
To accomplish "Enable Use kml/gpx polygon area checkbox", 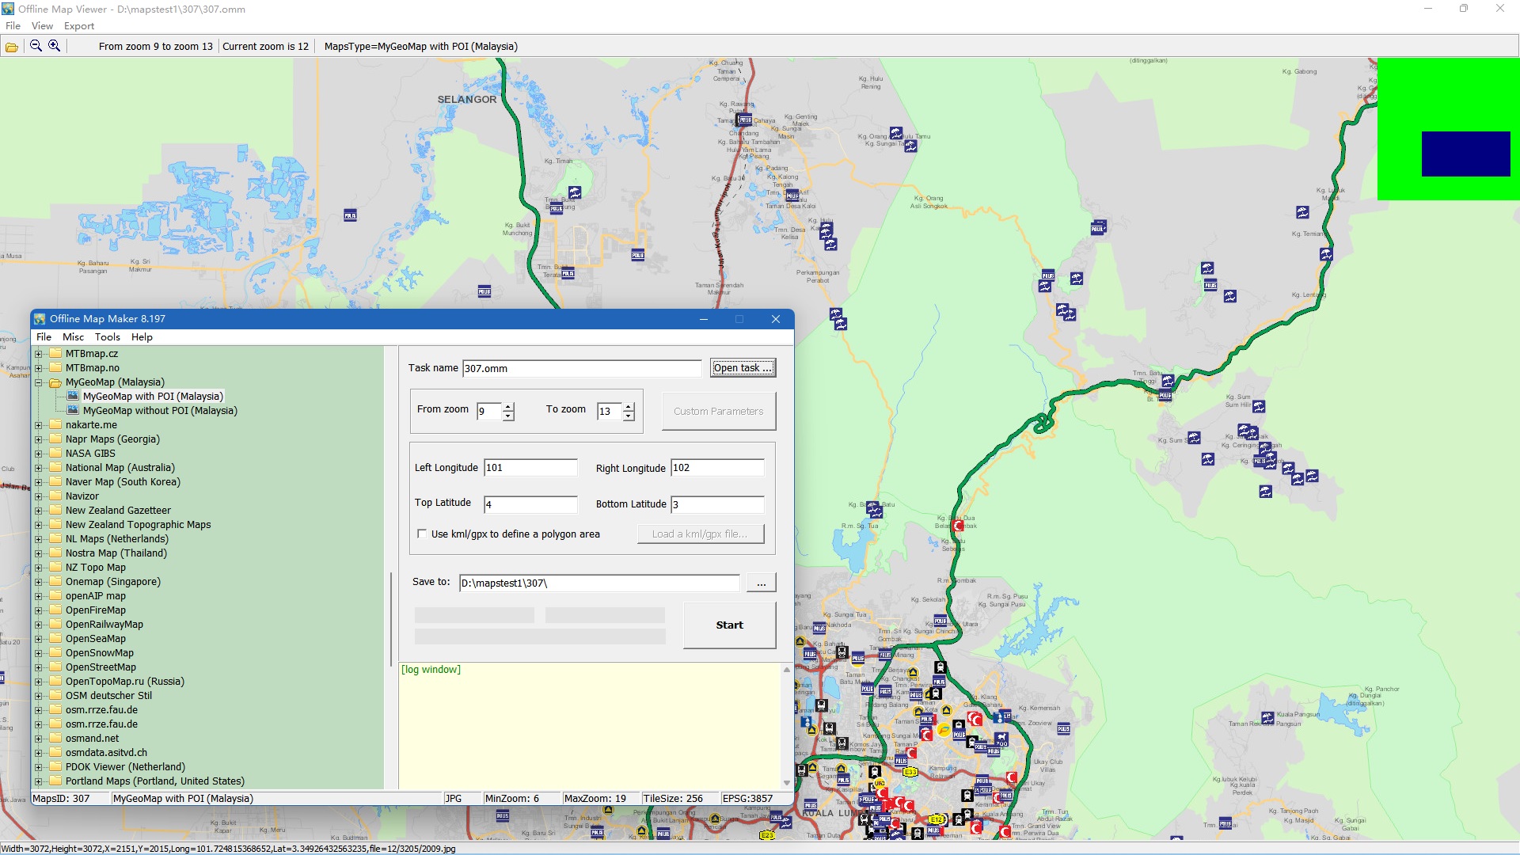I will tap(422, 534).
